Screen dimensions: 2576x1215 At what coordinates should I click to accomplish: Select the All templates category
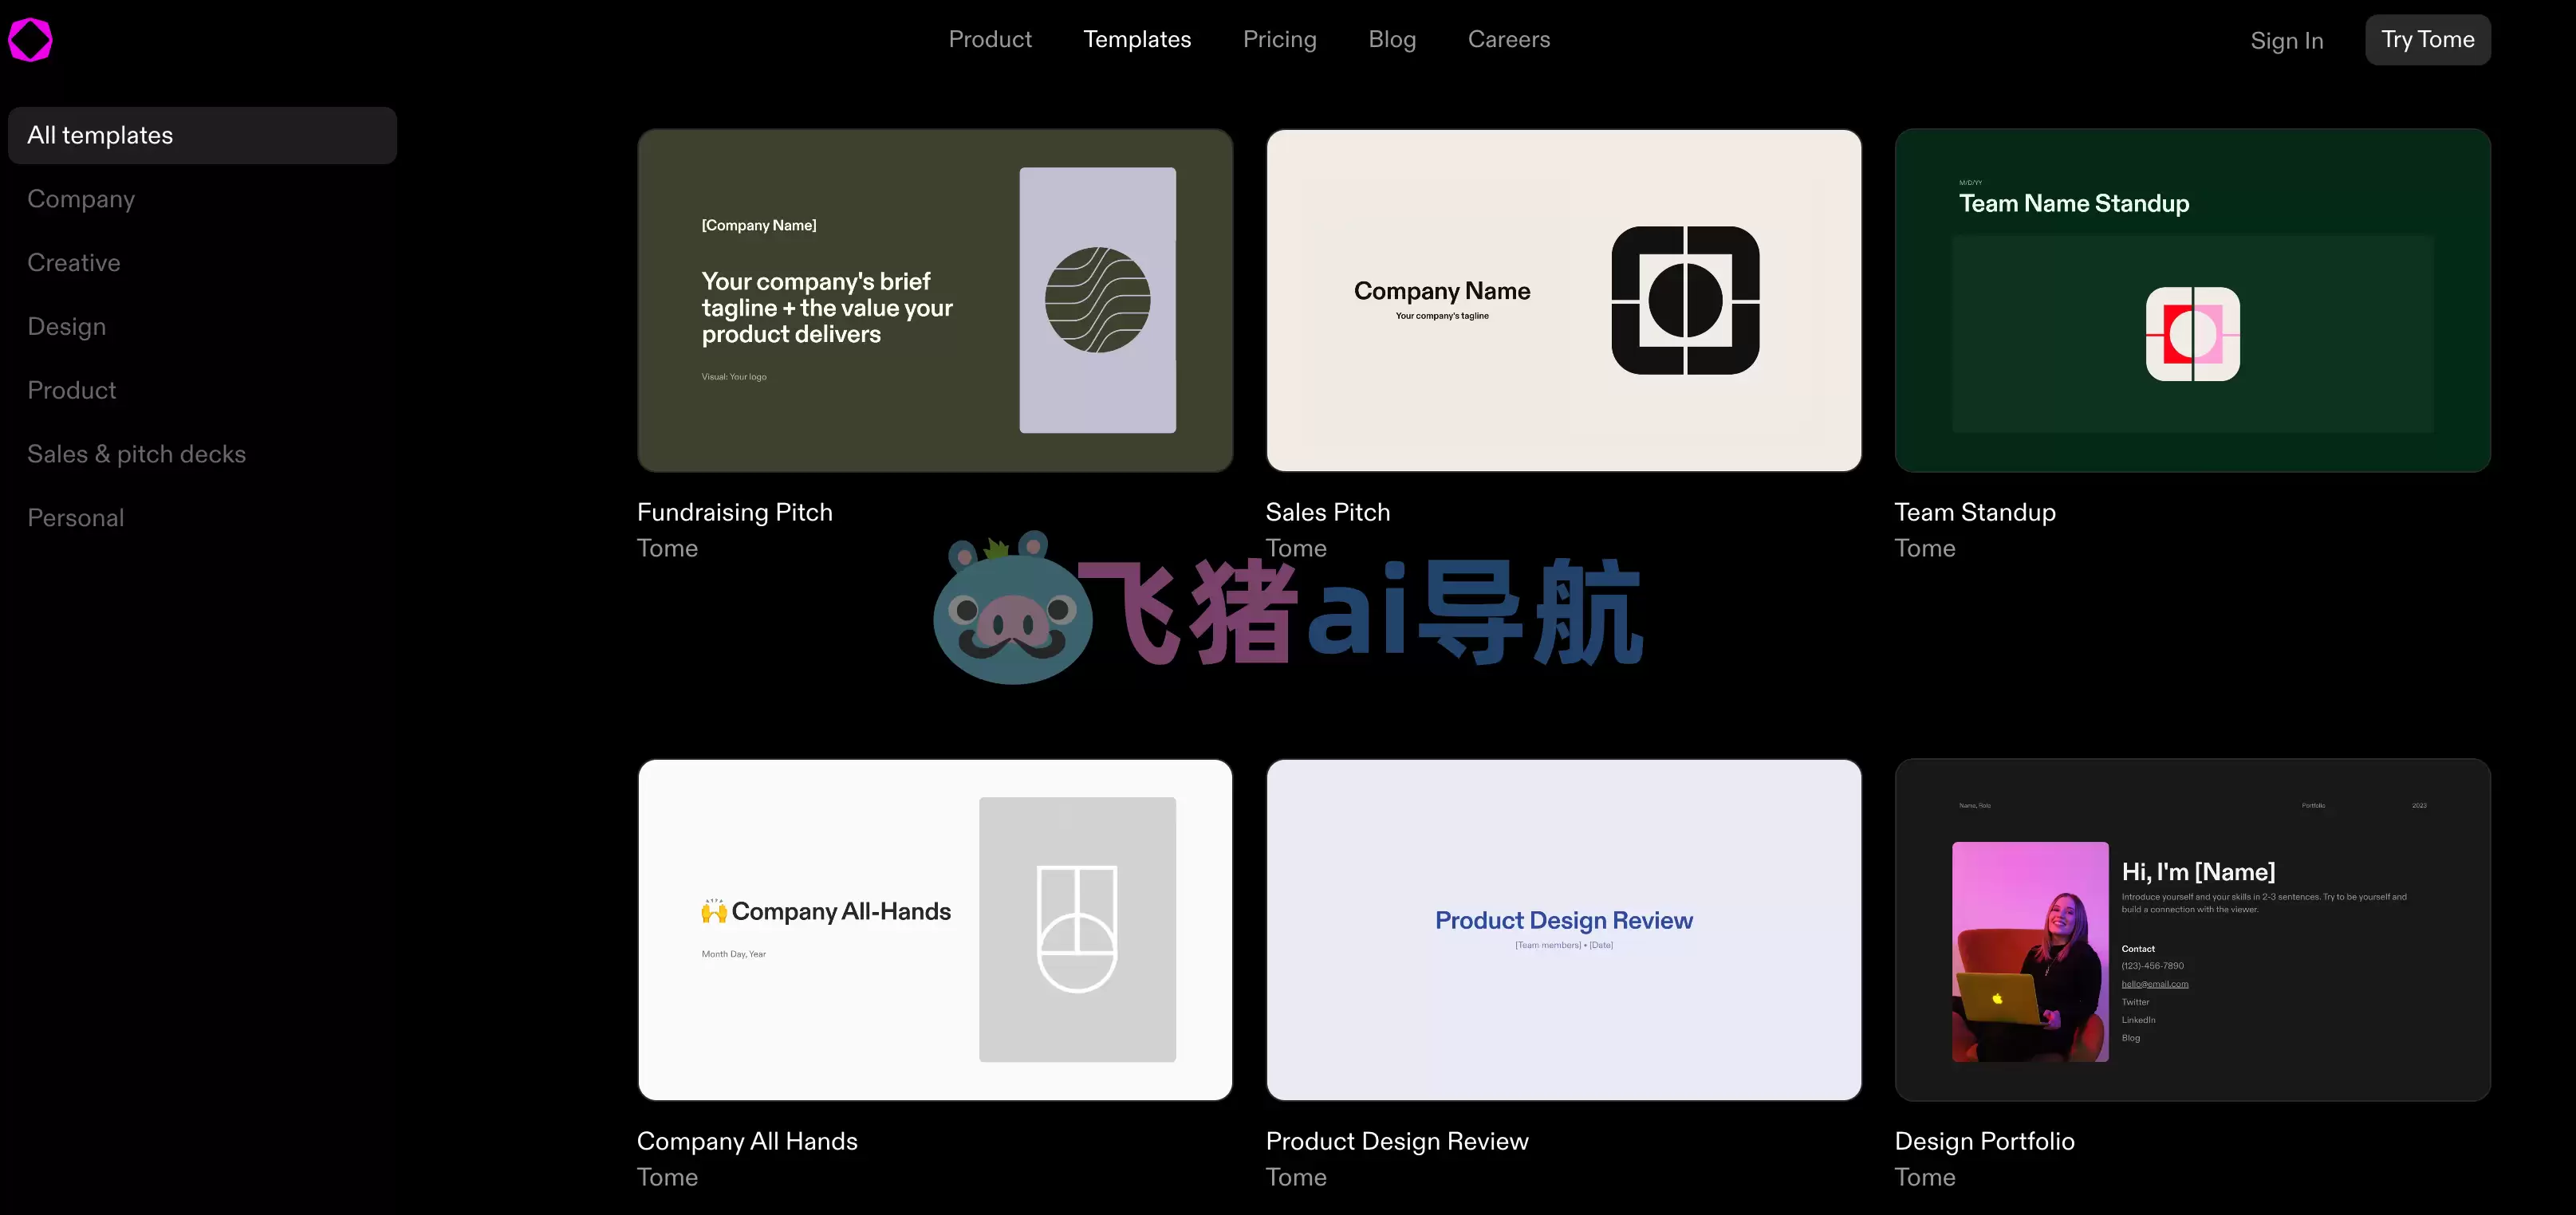(202, 135)
